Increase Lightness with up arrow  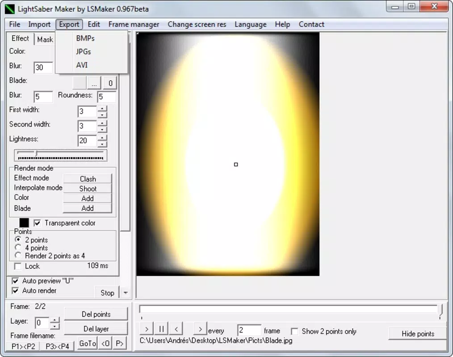click(102, 137)
